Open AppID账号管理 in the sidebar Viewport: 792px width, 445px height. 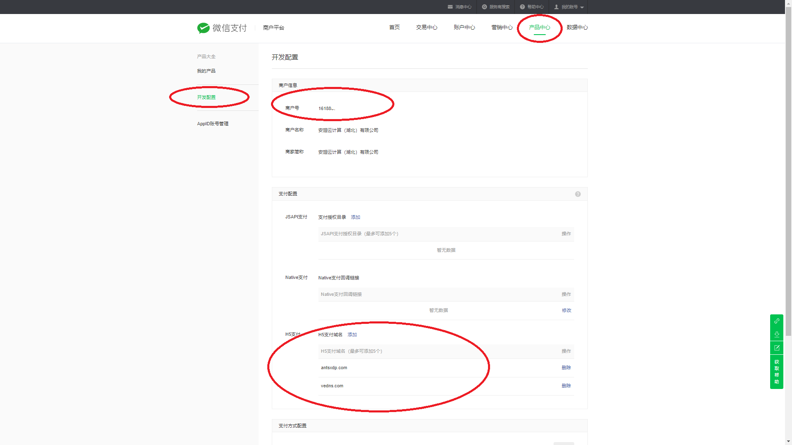click(x=213, y=124)
